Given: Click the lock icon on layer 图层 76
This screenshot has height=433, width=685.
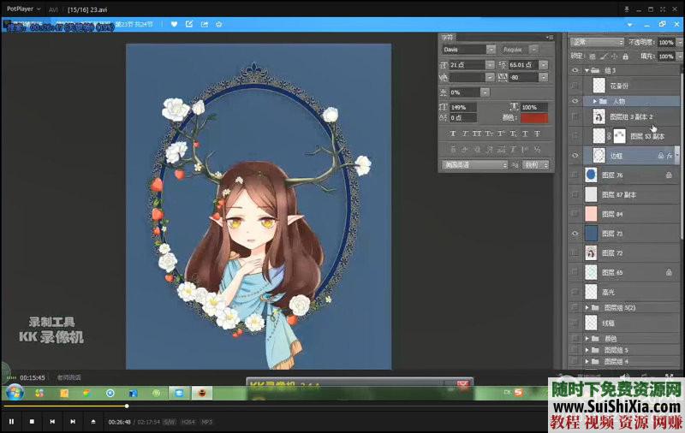Looking at the screenshot, I should point(668,175).
